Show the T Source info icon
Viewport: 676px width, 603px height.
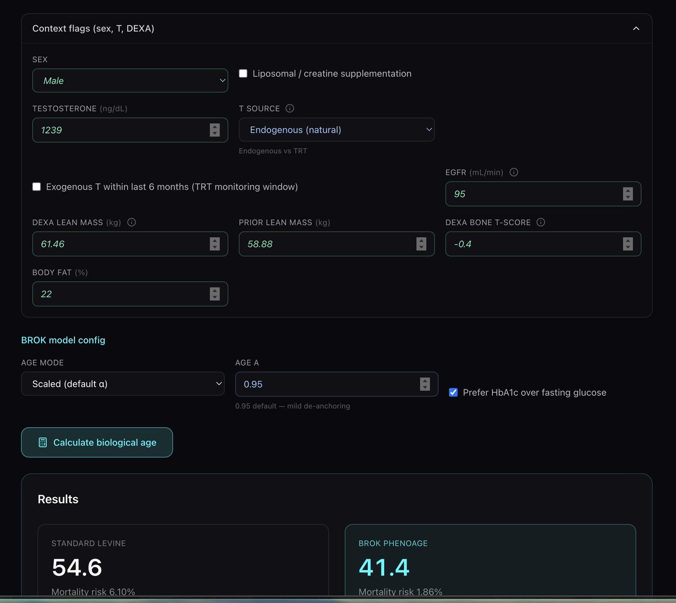pos(290,108)
